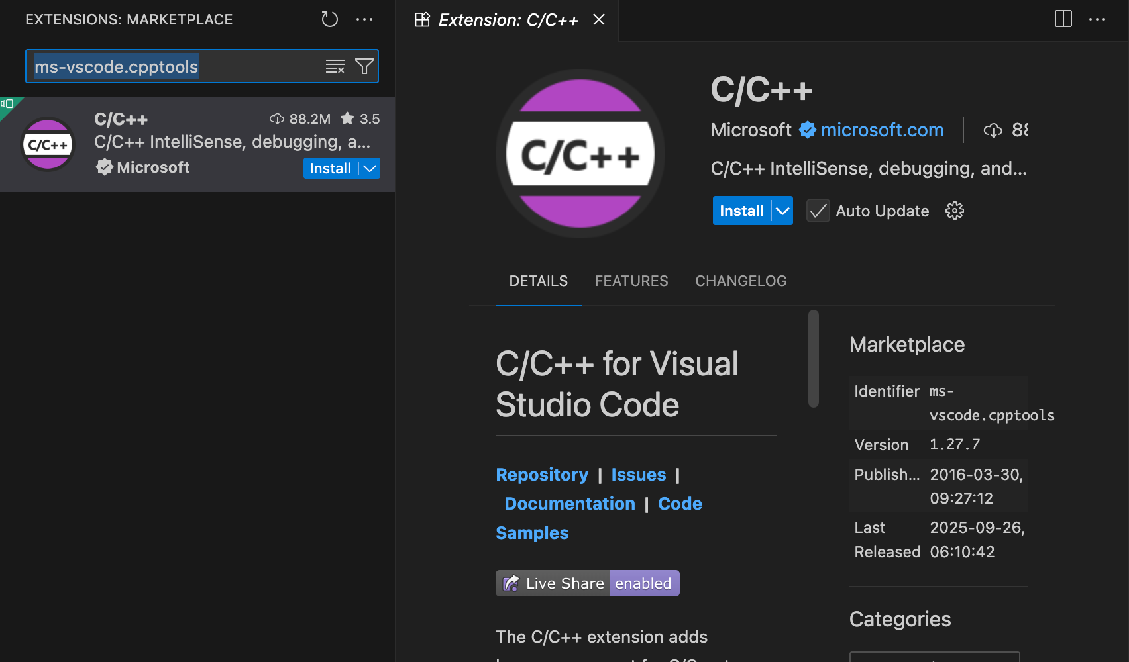
Task: Expand Install dropdown arrow in details page
Action: coord(782,211)
